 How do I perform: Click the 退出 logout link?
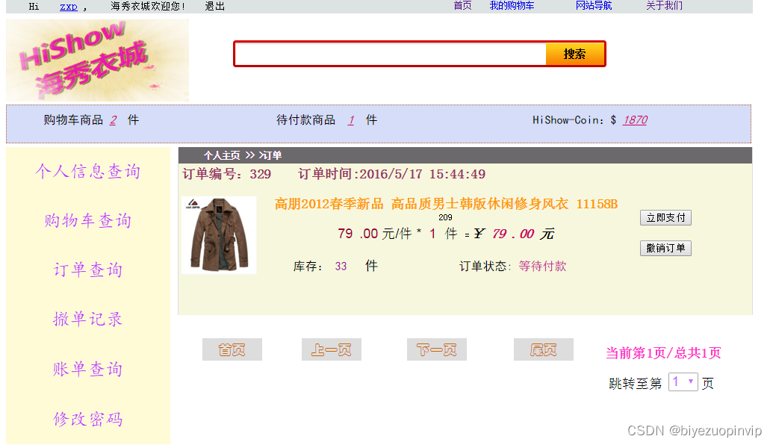click(214, 7)
